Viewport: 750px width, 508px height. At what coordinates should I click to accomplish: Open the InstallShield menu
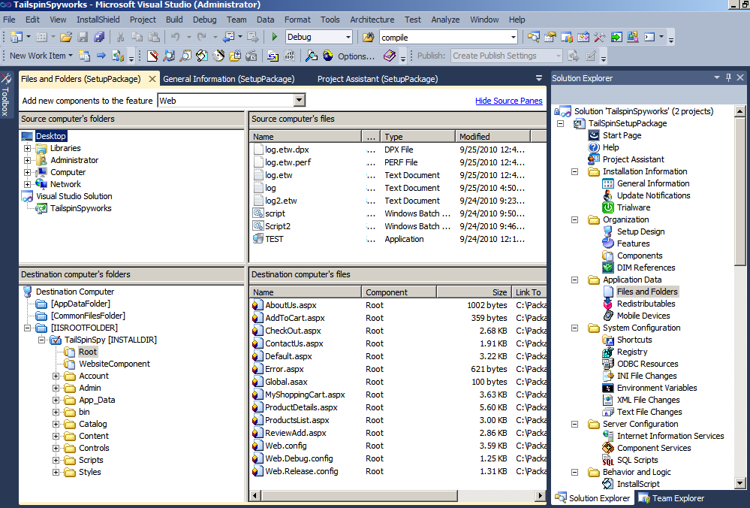[x=98, y=20]
